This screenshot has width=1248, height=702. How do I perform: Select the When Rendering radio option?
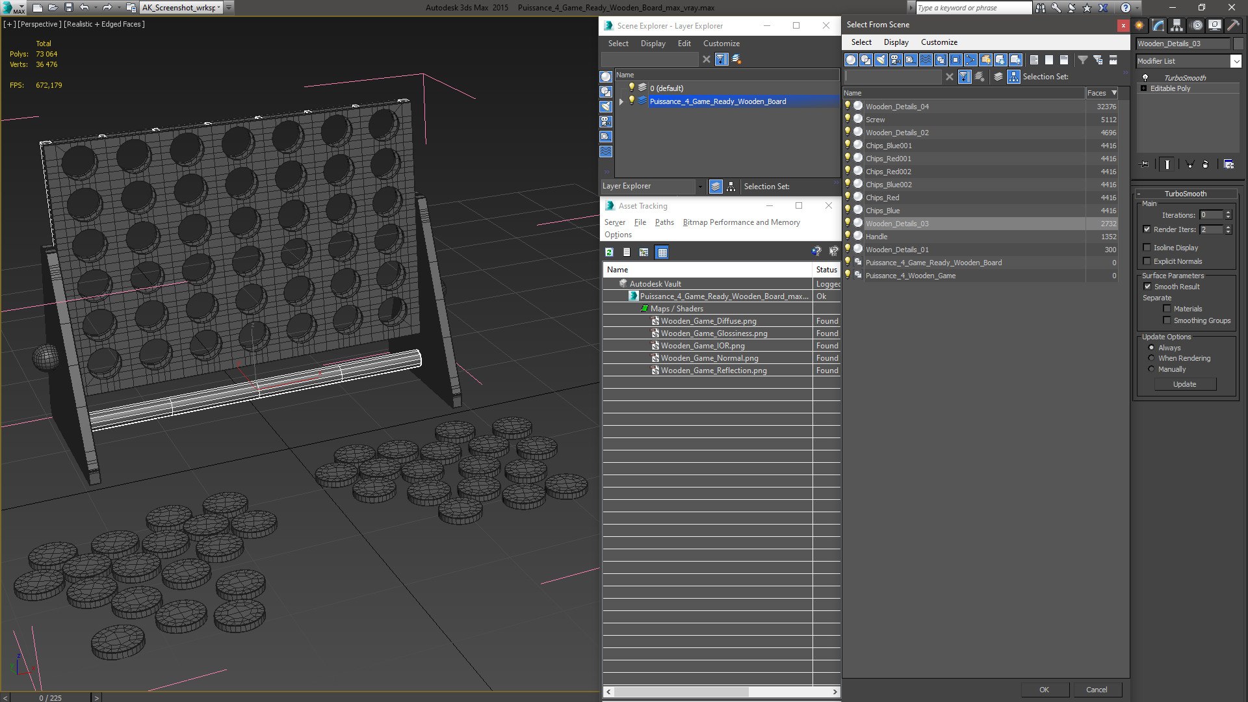(1151, 358)
